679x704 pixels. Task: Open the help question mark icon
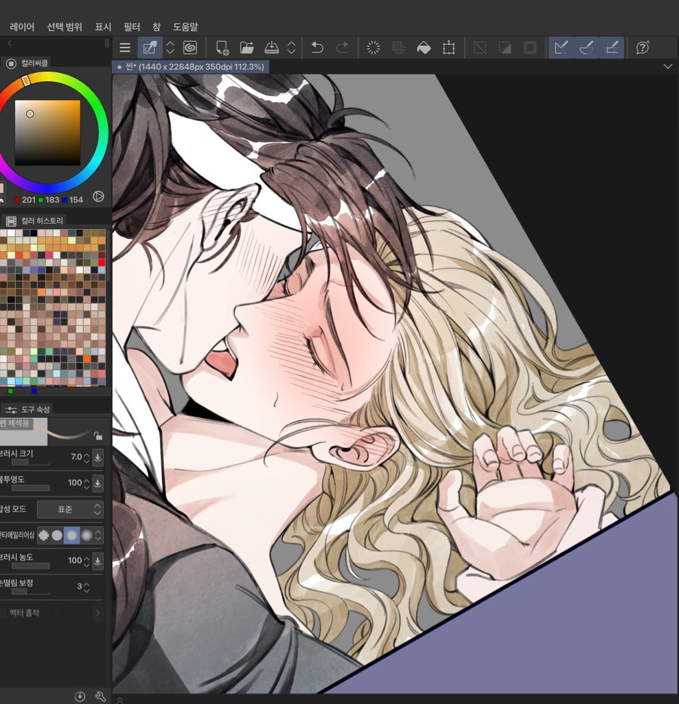643,47
